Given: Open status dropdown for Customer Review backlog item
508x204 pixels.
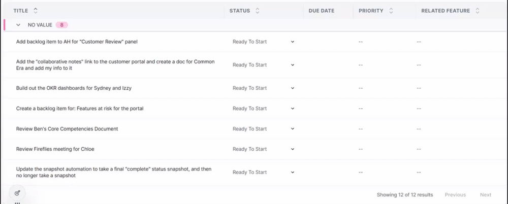Looking at the screenshot, I should click(292, 42).
